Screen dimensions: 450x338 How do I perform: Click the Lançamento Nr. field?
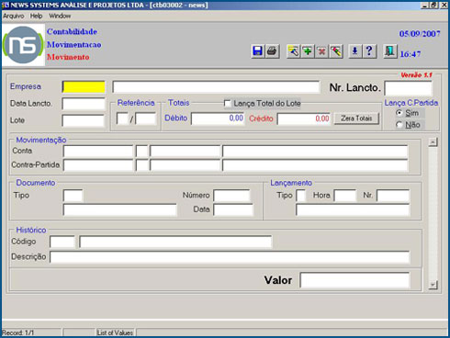[393, 196]
